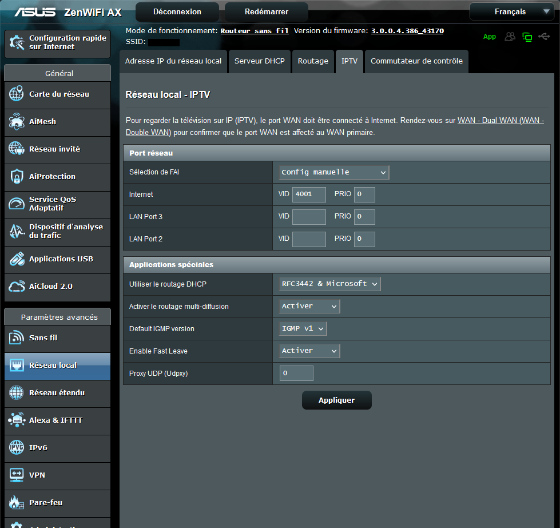Open the Dispositif d'analyse du trafic icon
560x528 pixels.
(x=17, y=231)
